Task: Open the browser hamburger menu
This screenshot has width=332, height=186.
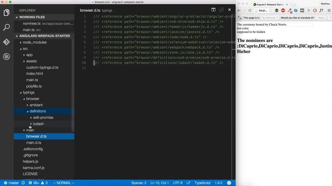Action: pos(329,10)
